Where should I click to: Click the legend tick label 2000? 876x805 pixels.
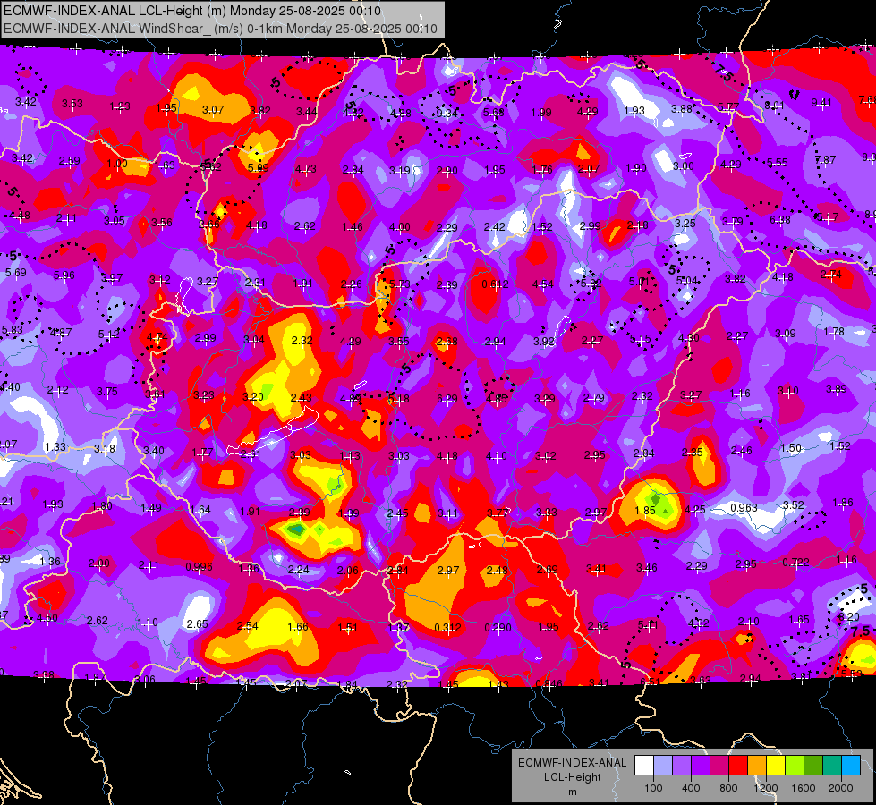click(x=840, y=788)
